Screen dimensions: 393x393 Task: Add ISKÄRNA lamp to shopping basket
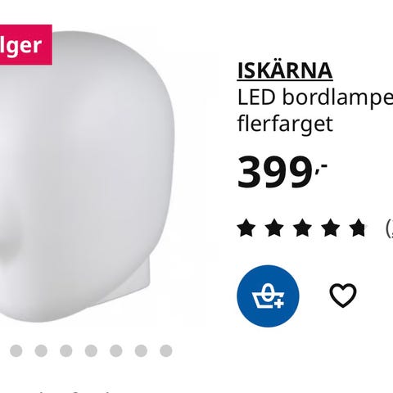268,296
